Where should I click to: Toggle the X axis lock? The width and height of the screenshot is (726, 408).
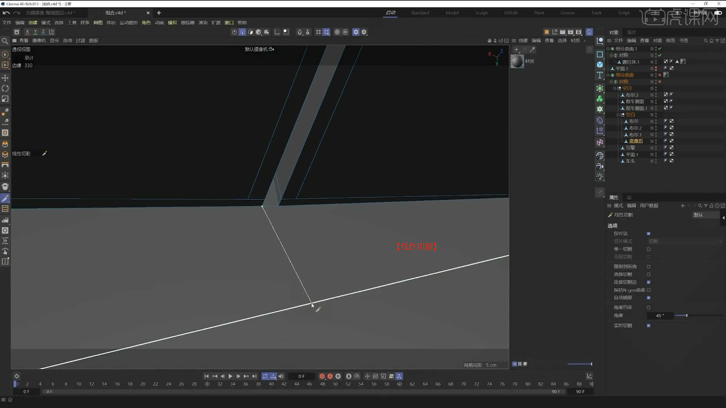[27, 32]
